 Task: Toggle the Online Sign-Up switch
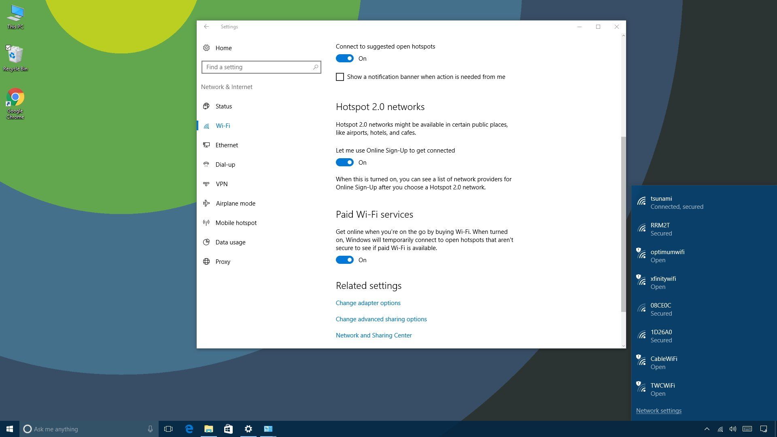click(x=345, y=163)
